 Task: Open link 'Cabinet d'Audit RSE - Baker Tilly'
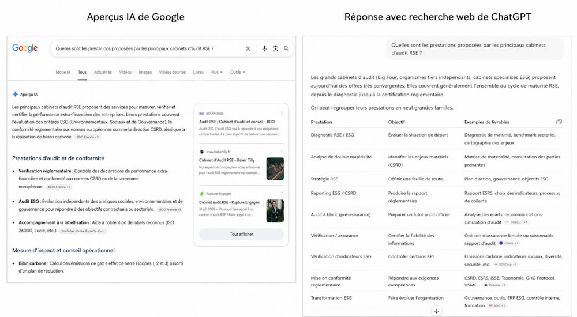[227, 160]
